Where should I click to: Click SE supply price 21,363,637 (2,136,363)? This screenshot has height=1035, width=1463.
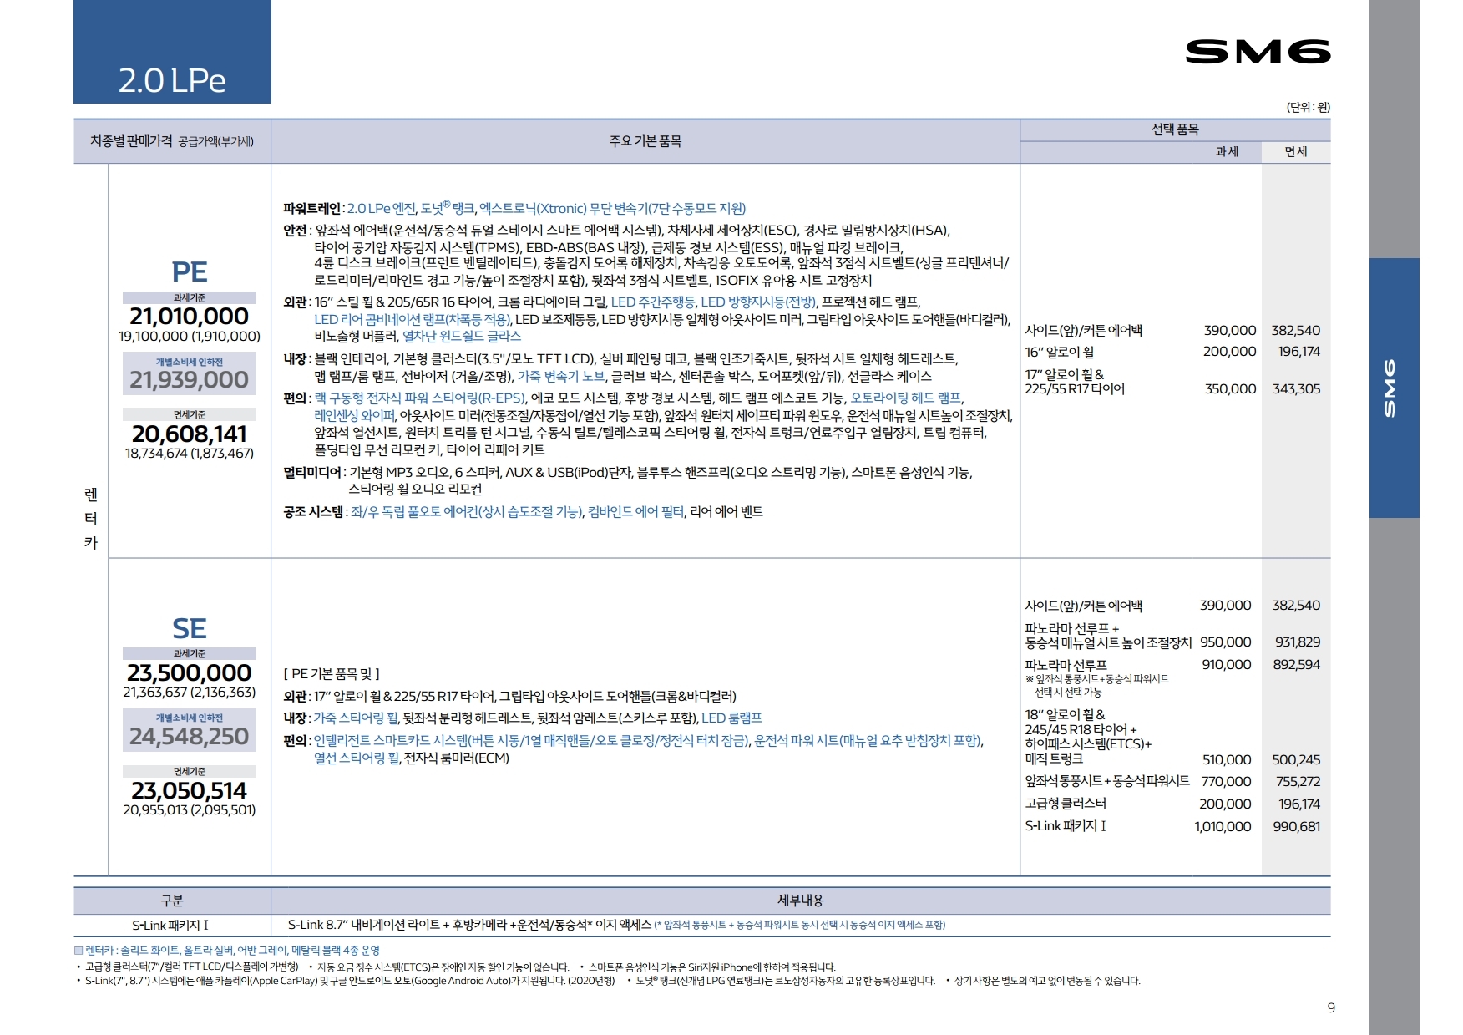pyautogui.click(x=190, y=692)
